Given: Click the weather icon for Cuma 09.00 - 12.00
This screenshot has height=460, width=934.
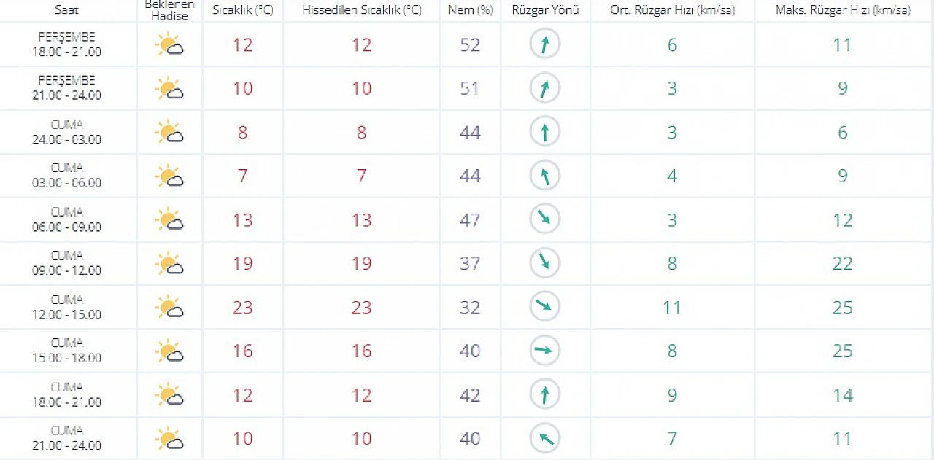Looking at the screenshot, I should [169, 263].
